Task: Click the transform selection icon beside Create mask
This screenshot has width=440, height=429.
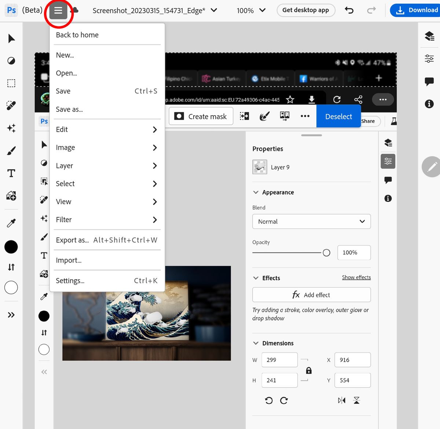Action: [x=244, y=116]
